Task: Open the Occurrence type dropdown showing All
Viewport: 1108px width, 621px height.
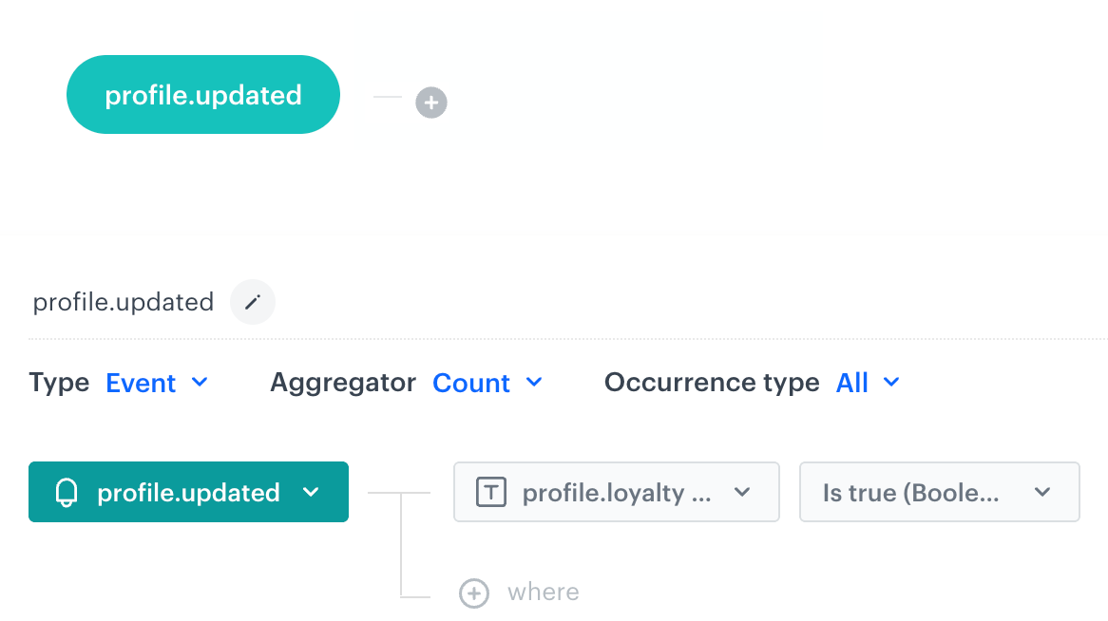Action: pos(852,383)
